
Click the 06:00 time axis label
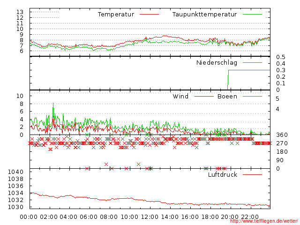coord(89,217)
